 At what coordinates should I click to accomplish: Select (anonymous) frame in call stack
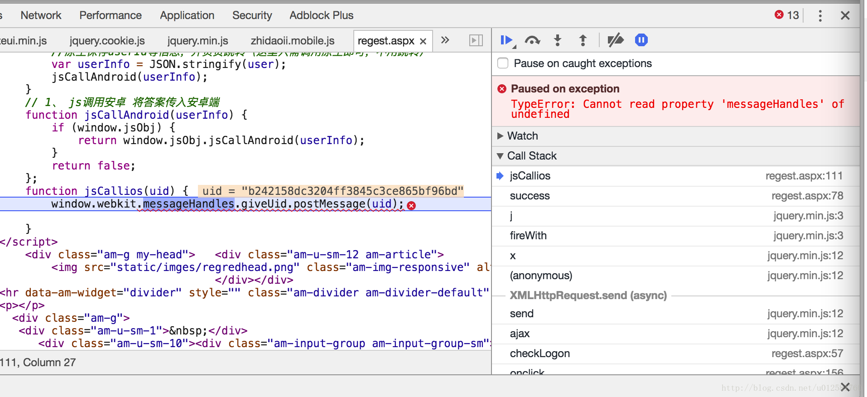[x=675, y=276]
